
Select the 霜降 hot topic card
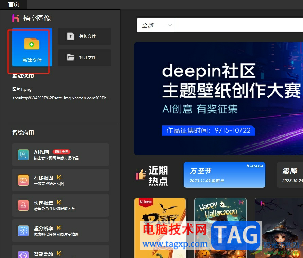pyautogui.click(x=290, y=175)
